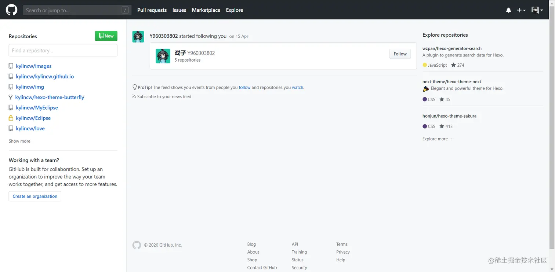Click the repo icon beside kylincw/MyEclipse
This screenshot has width=555, height=272.
[x=11, y=108]
